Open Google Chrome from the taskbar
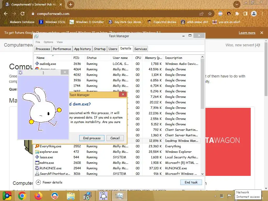 22,196
